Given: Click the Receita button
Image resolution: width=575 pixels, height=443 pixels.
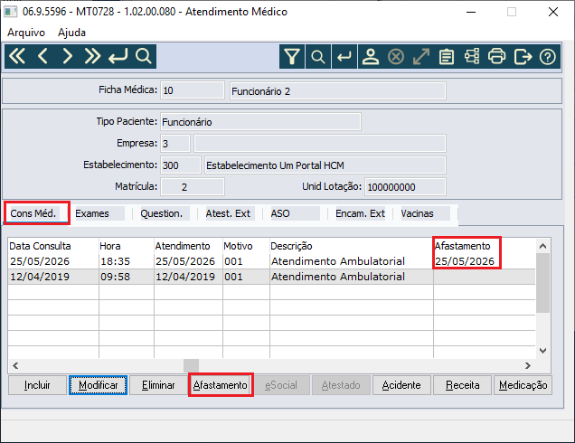Looking at the screenshot, I should click(462, 385).
